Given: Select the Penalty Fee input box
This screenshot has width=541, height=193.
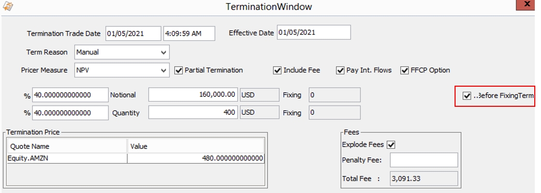Looking at the screenshot, I should pos(423,160).
